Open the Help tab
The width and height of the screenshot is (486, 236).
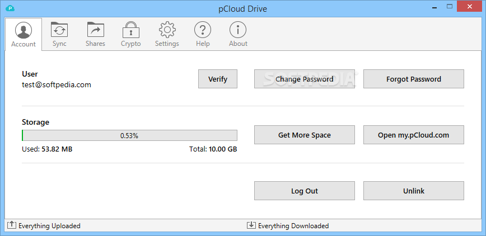click(203, 34)
